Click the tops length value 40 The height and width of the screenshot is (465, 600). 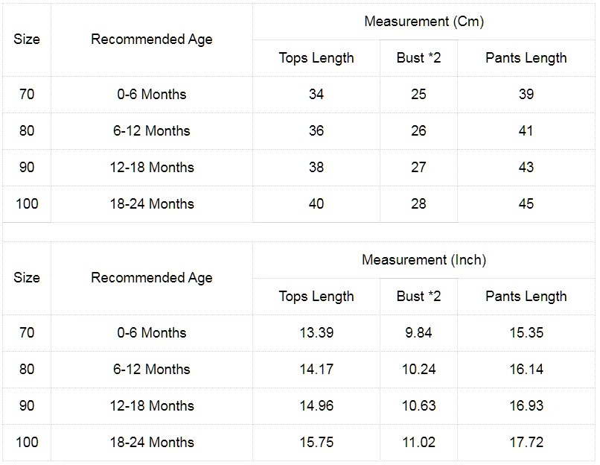[316, 203]
